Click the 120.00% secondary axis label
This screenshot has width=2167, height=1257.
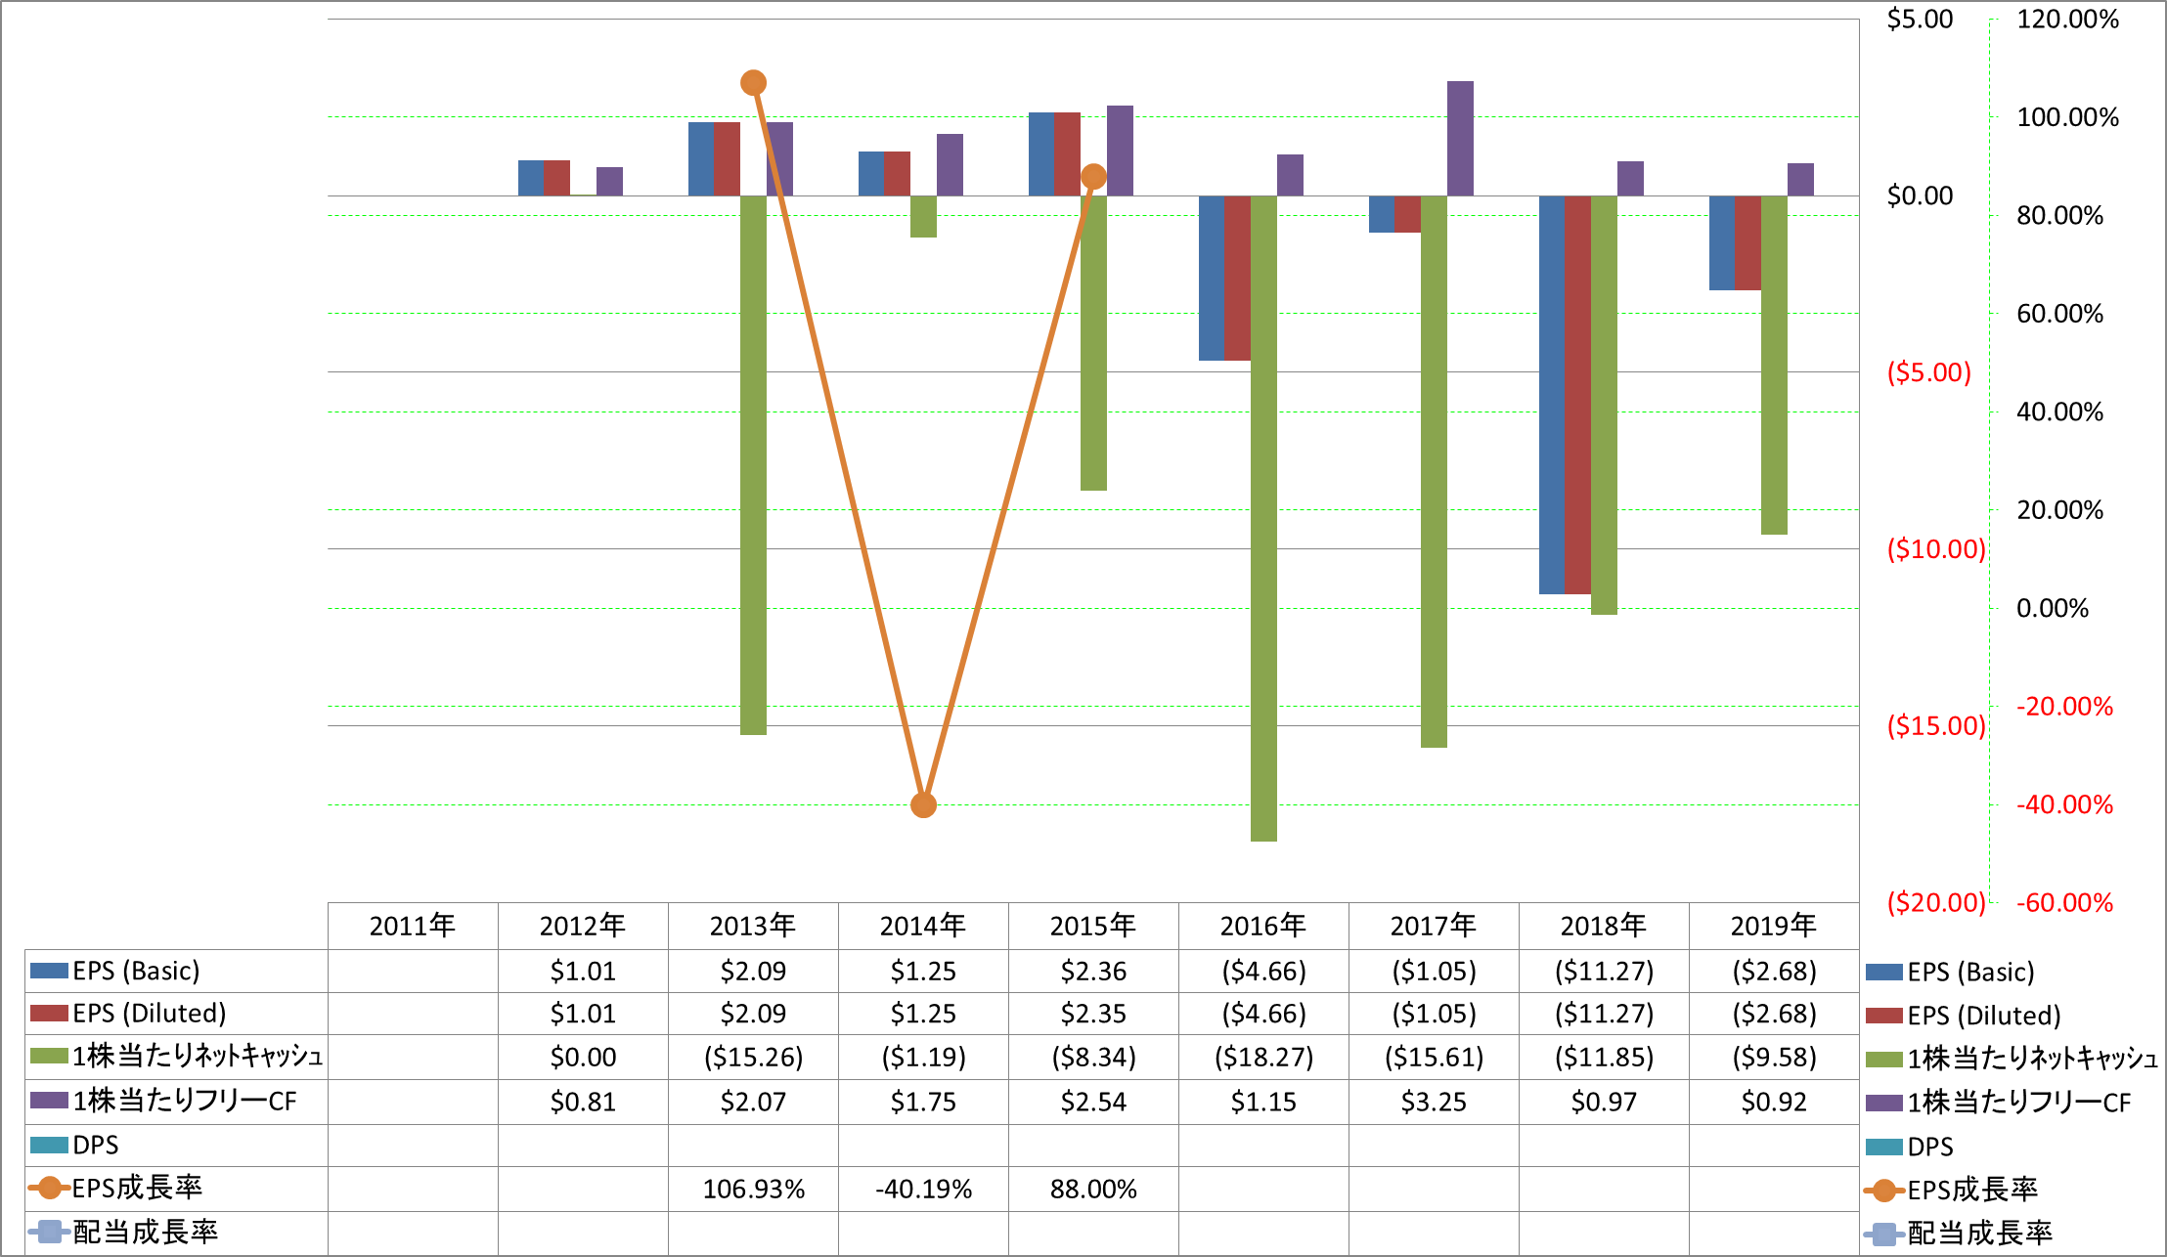pos(2067,20)
